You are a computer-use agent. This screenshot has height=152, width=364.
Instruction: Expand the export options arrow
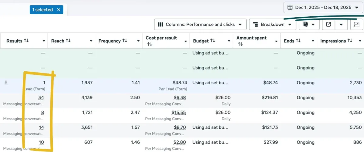coord(341,25)
